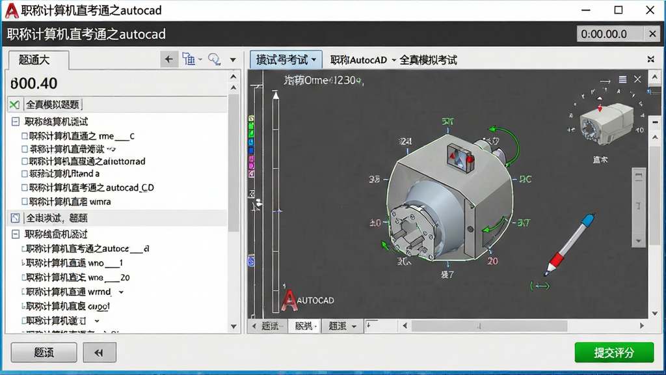
Task: Click the red A icon in the title bar
Action: pyautogui.click(x=12, y=10)
